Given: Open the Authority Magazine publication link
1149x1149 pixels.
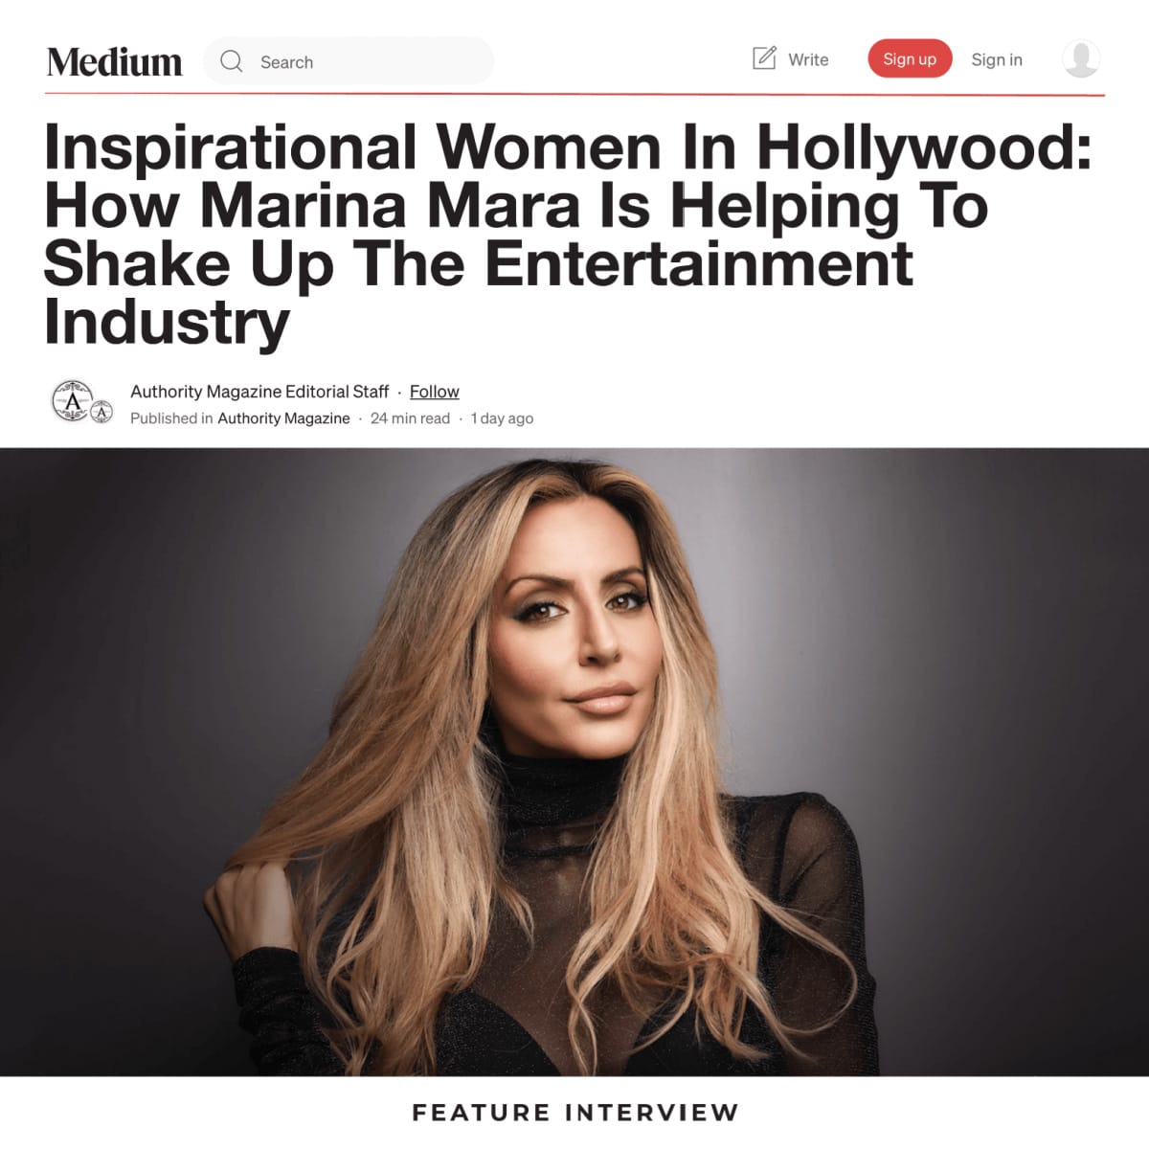Looking at the screenshot, I should coord(283,418).
